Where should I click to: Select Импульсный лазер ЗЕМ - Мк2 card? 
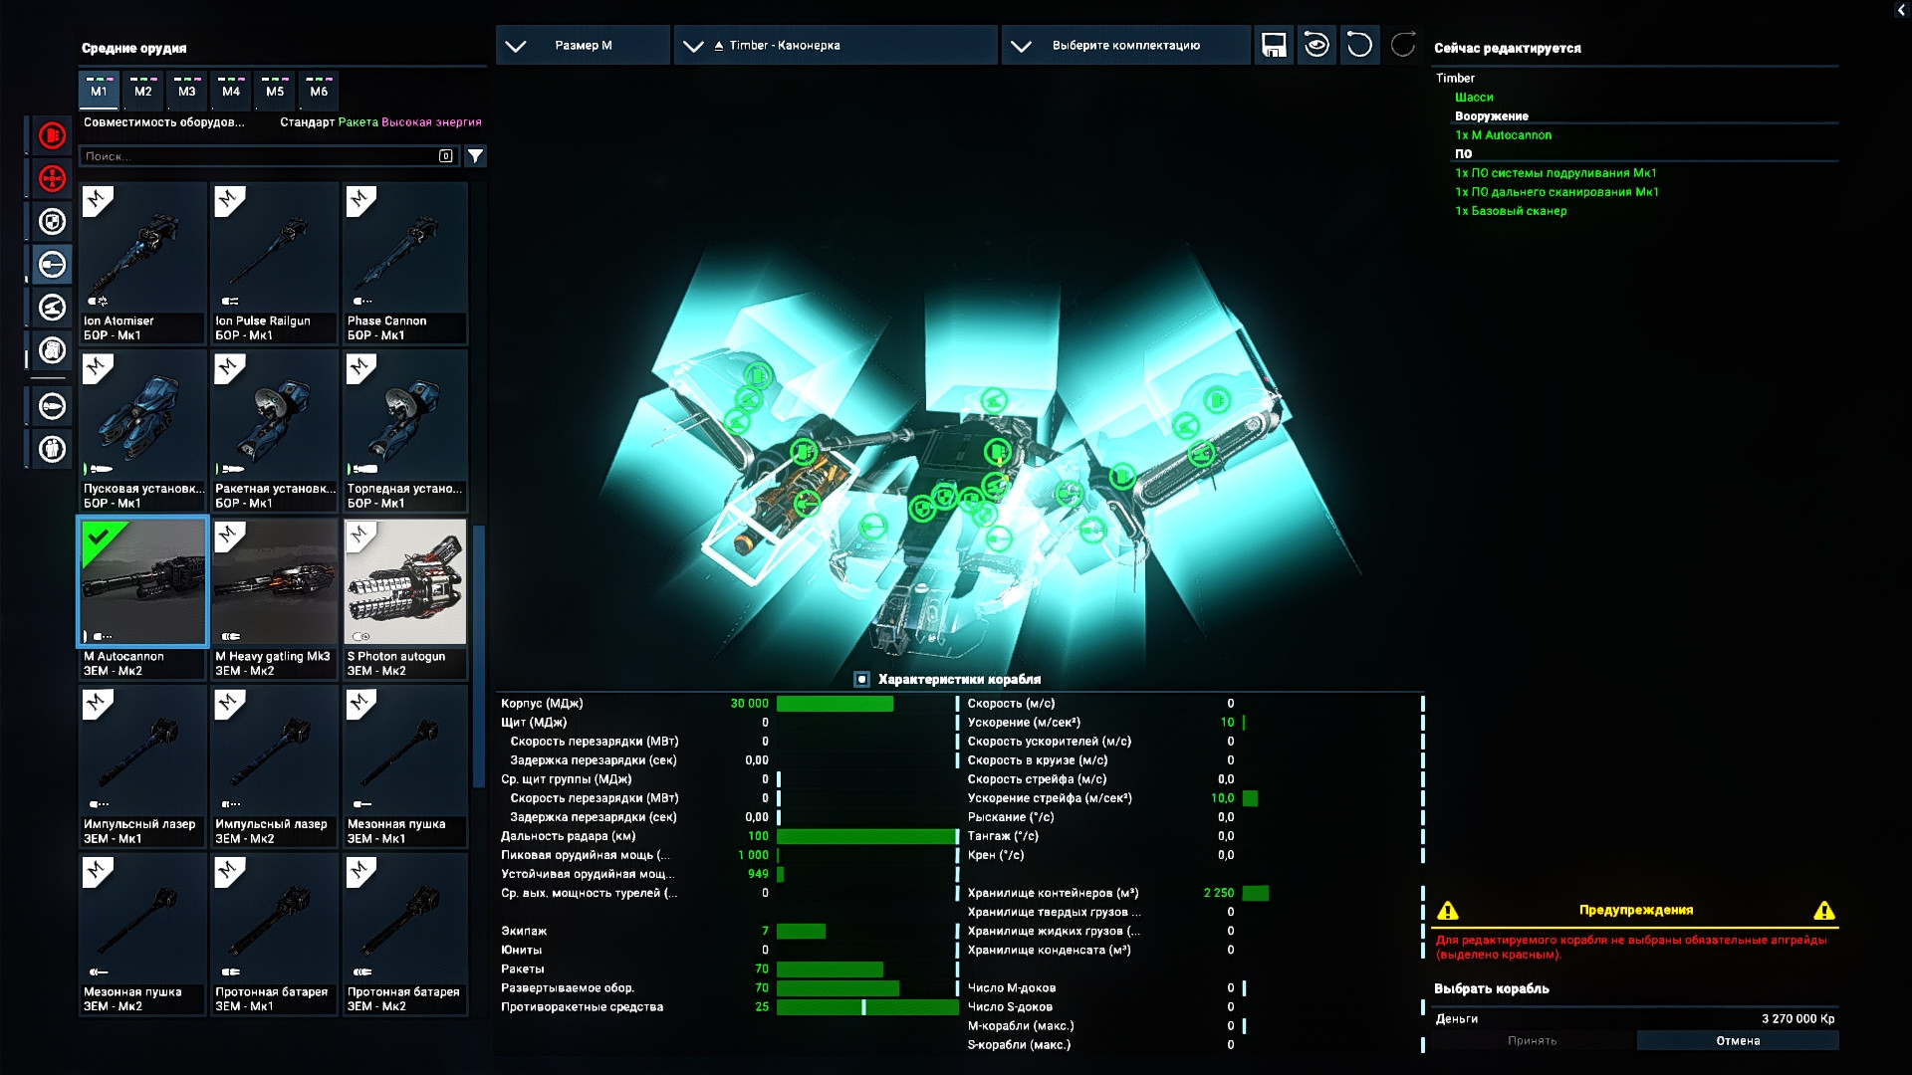coord(274,766)
